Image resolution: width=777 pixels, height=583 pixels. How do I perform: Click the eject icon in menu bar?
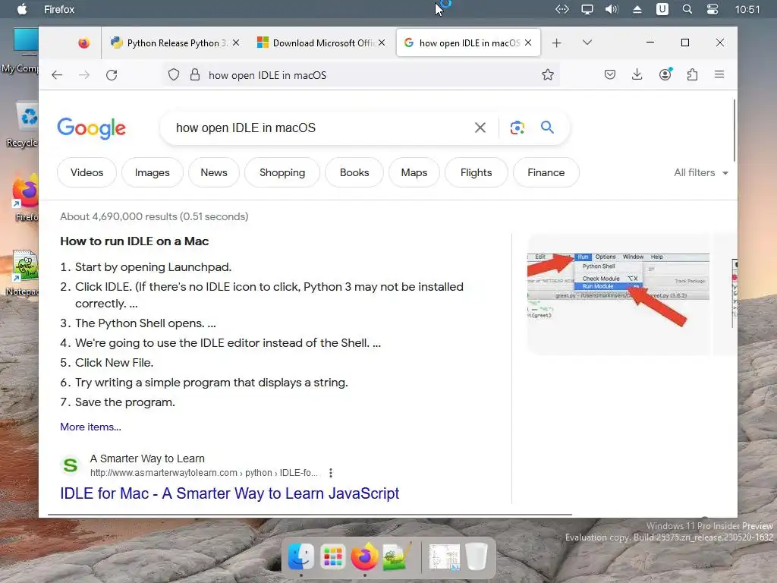click(x=637, y=9)
